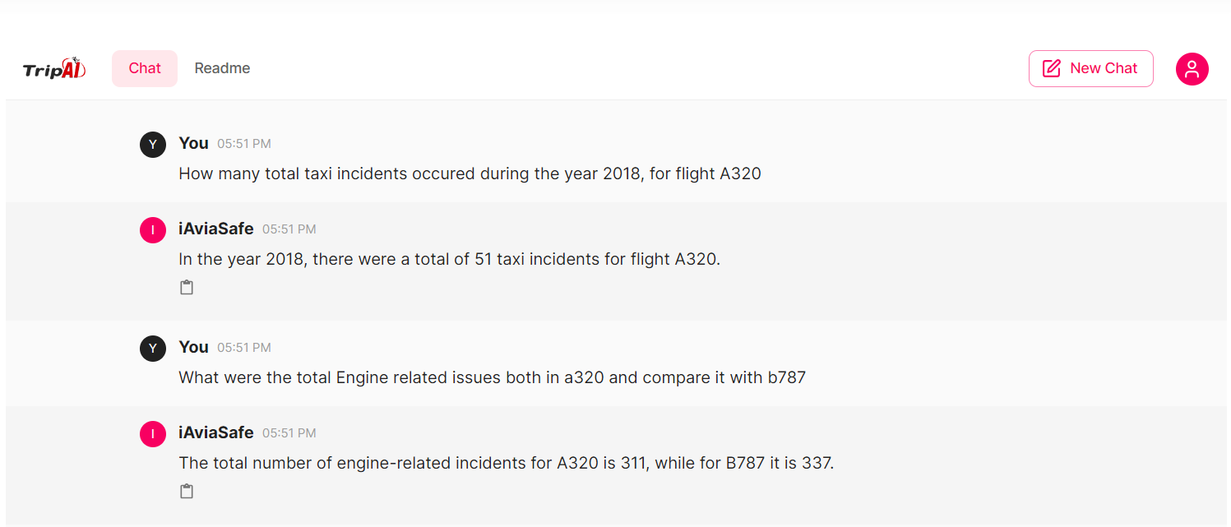Click the TripAI logo in the header

pyautogui.click(x=53, y=68)
